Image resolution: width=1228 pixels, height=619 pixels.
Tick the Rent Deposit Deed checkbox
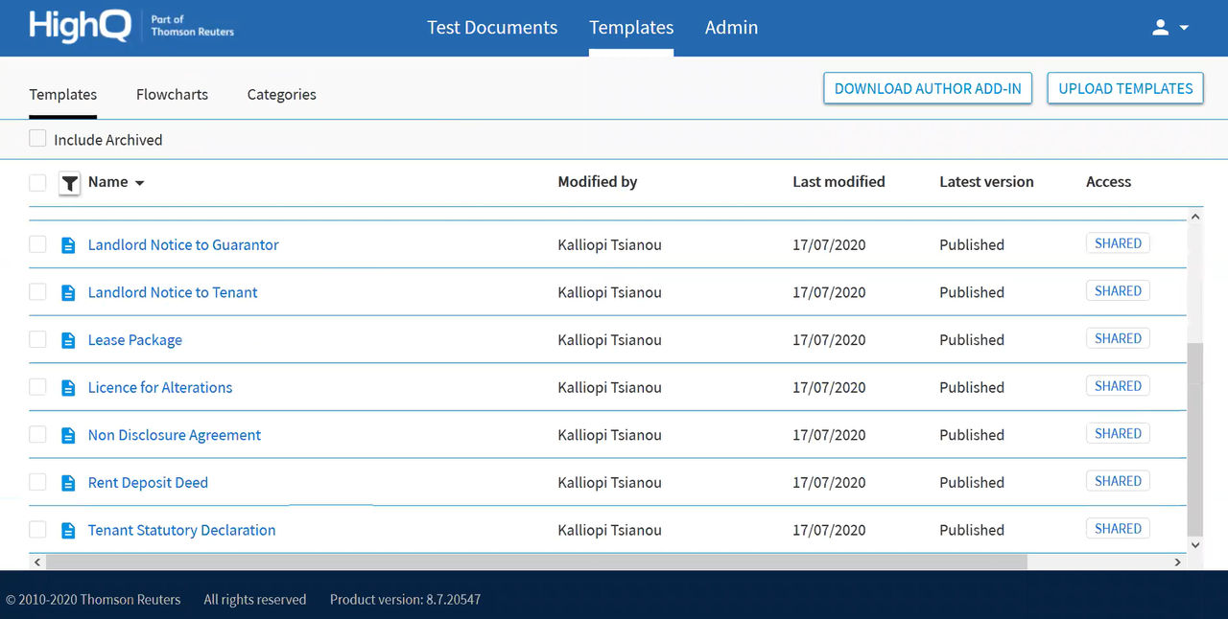(37, 482)
